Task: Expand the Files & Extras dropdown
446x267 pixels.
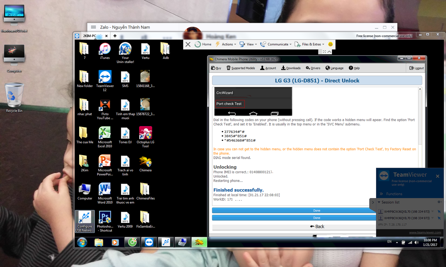Action: click(x=310, y=44)
